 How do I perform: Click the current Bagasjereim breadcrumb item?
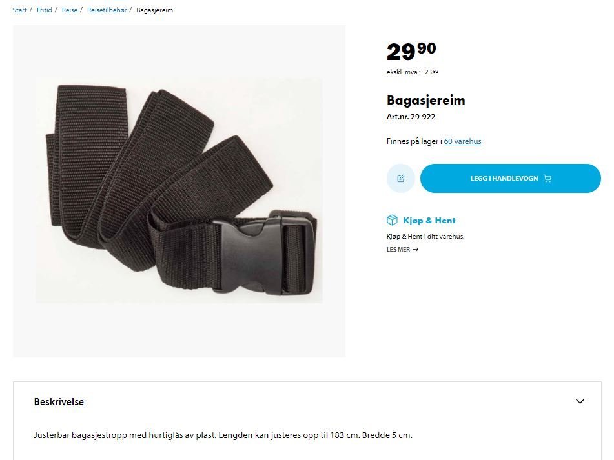click(155, 10)
